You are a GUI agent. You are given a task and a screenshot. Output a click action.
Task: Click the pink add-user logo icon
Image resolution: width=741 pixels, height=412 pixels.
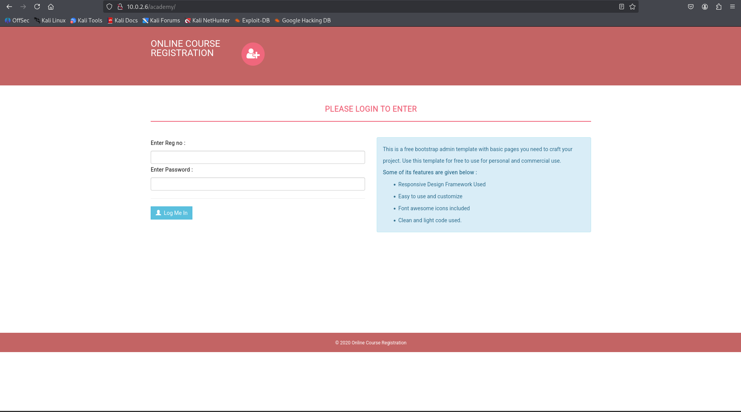pos(253,54)
